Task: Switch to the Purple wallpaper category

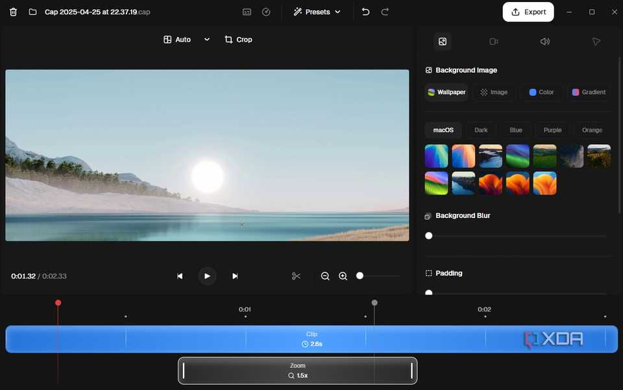Action: click(x=552, y=130)
